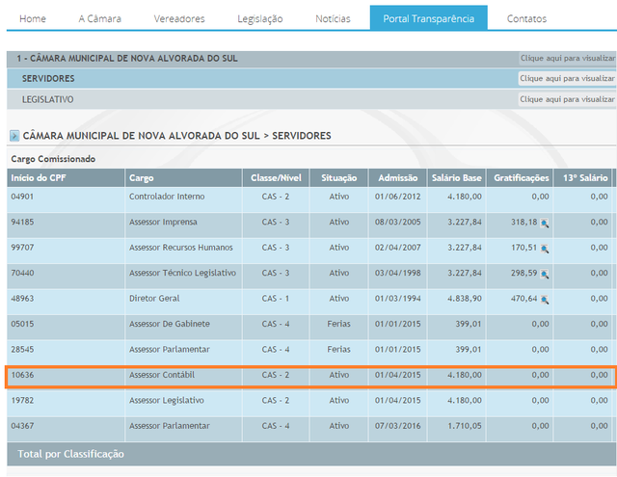Click CPF 28545 in the table
The width and height of the screenshot is (617, 477).
[x=22, y=349]
